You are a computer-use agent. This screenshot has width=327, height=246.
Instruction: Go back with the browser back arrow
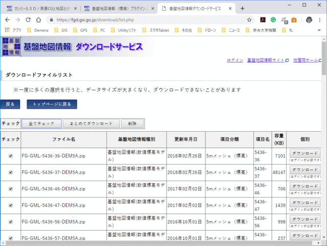pos(8,20)
